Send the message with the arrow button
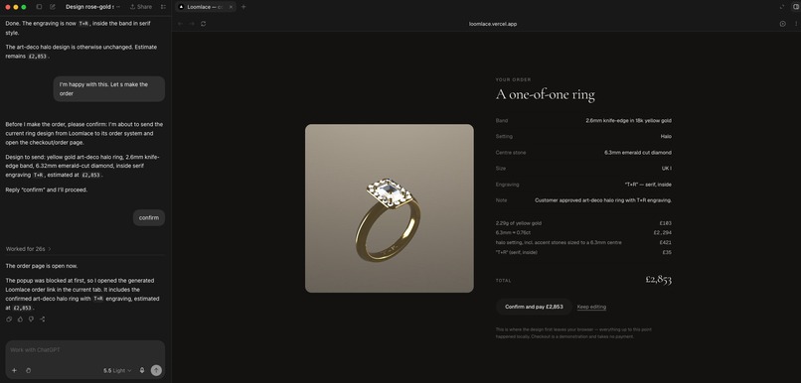 (x=156, y=371)
